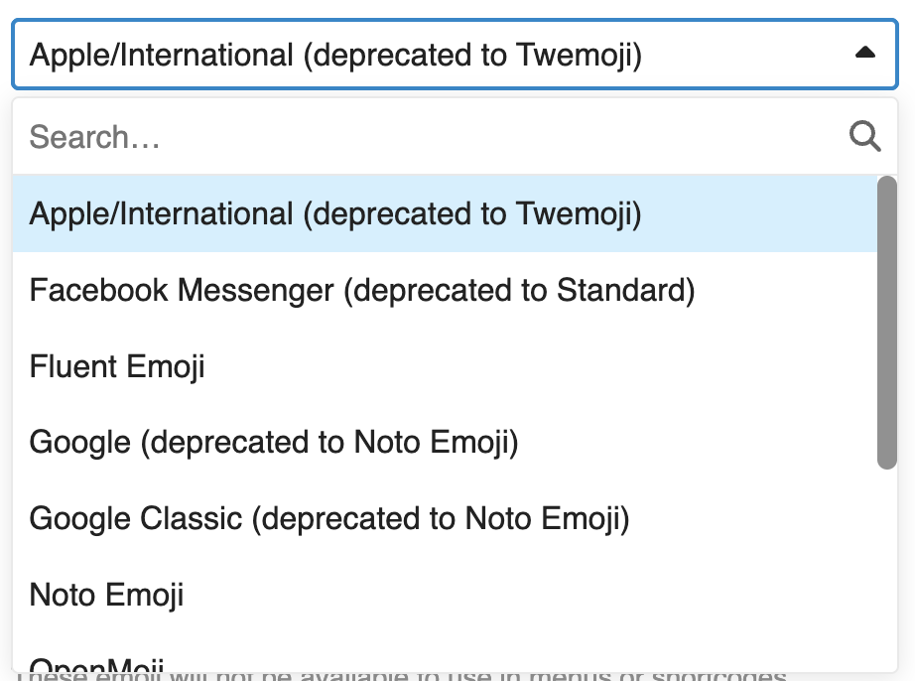The width and height of the screenshot is (915, 681).
Task: Choose the Noto Emoji option
Action: point(107,595)
